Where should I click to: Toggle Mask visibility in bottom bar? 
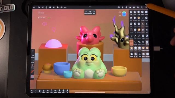pyautogui.click(x=55, y=91)
